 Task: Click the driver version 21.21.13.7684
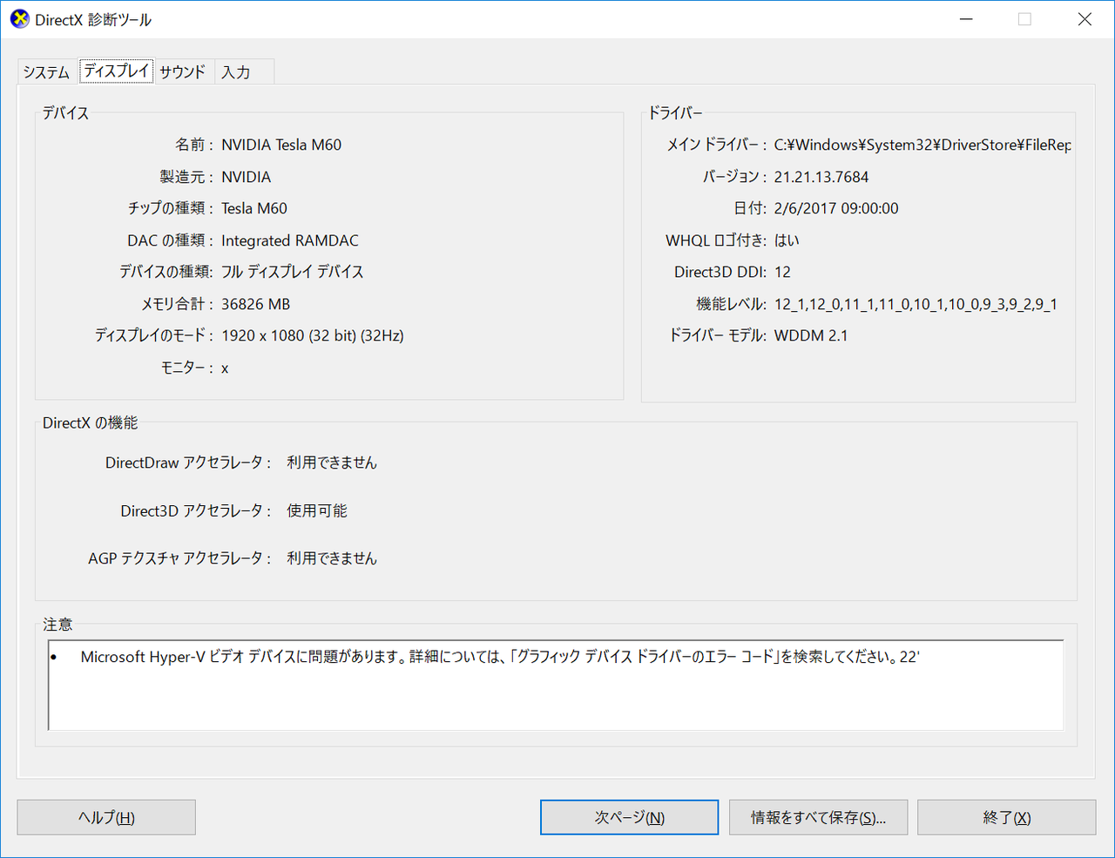click(821, 177)
